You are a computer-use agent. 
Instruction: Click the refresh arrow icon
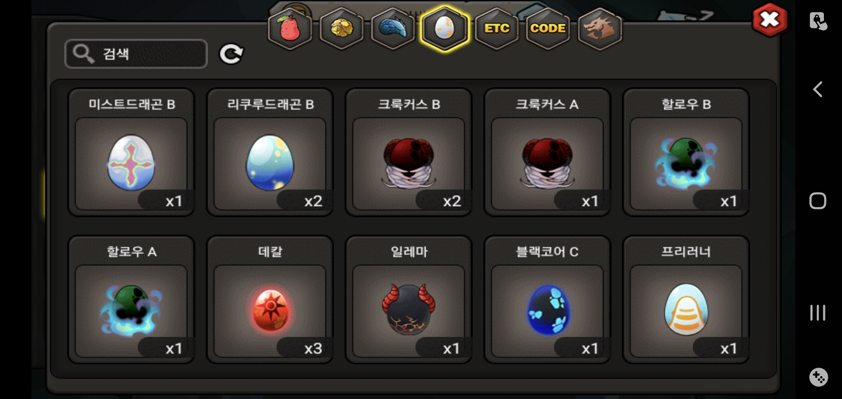pyautogui.click(x=231, y=54)
